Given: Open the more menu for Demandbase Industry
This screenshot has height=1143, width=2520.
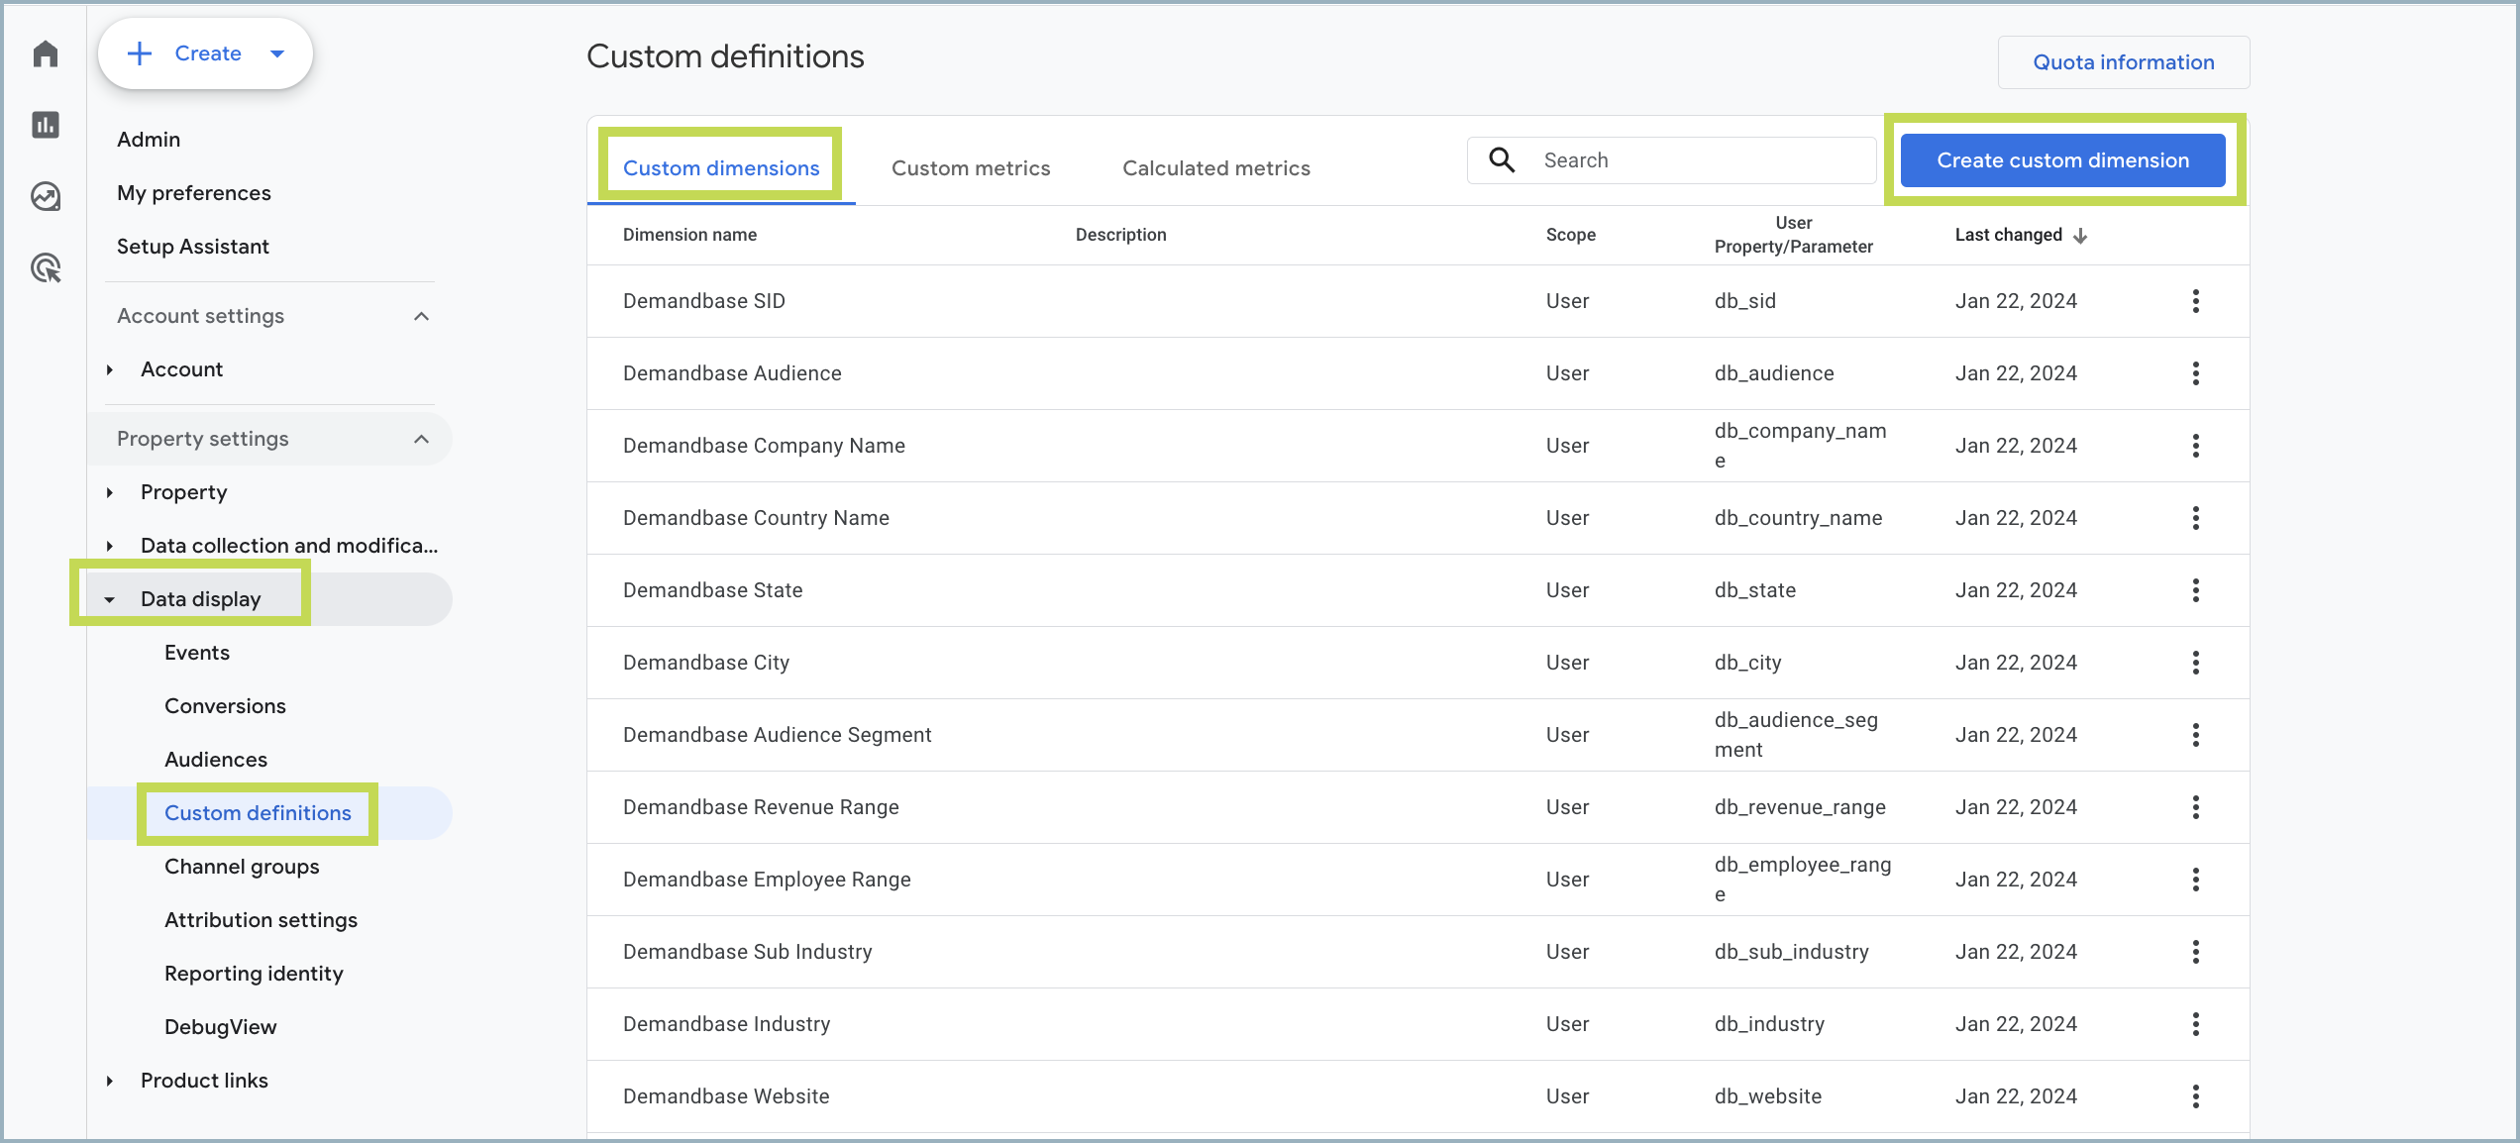Looking at the screenshot, I should tap(2196, 1024).
